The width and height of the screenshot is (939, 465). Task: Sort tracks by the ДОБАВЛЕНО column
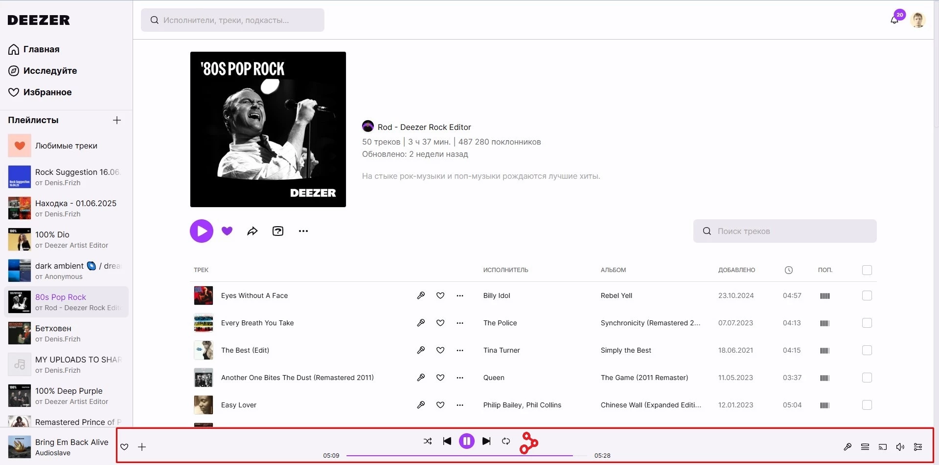736,270
